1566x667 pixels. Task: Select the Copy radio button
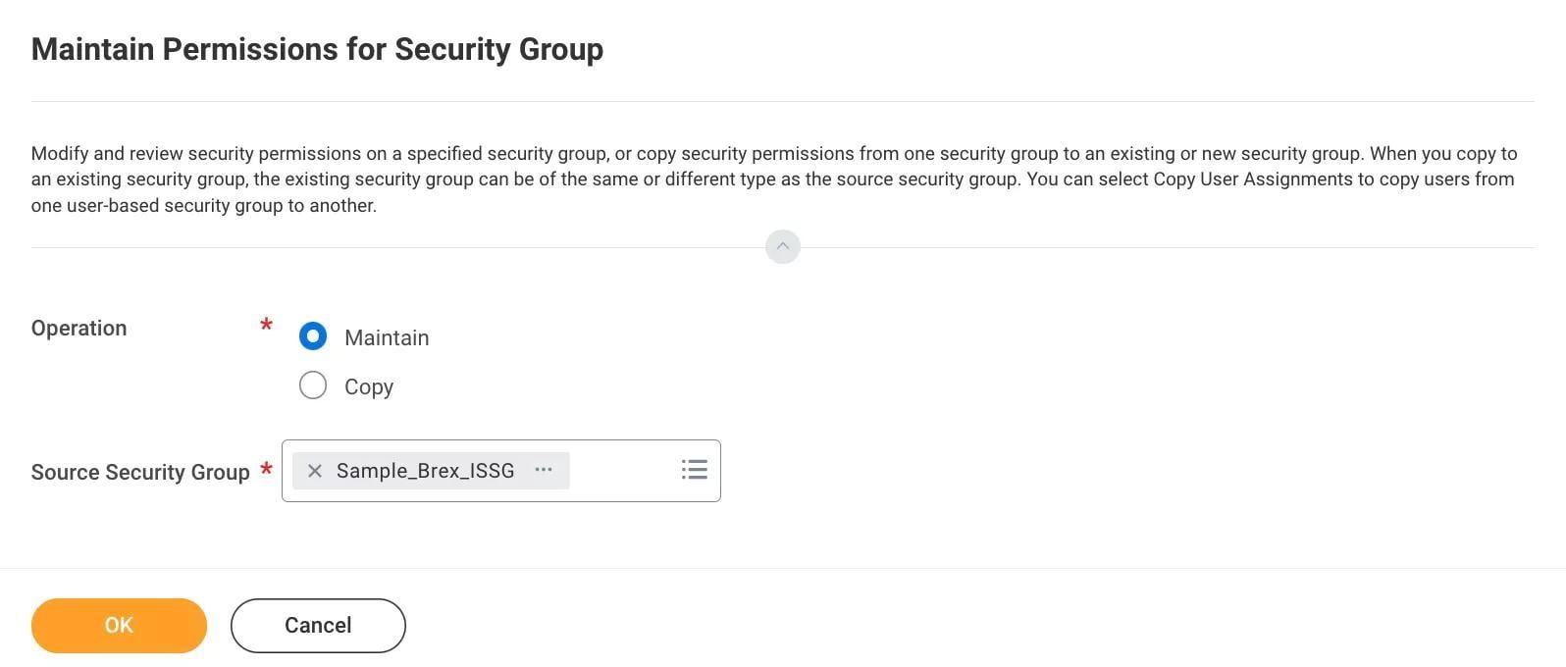(x=313, y=385)
